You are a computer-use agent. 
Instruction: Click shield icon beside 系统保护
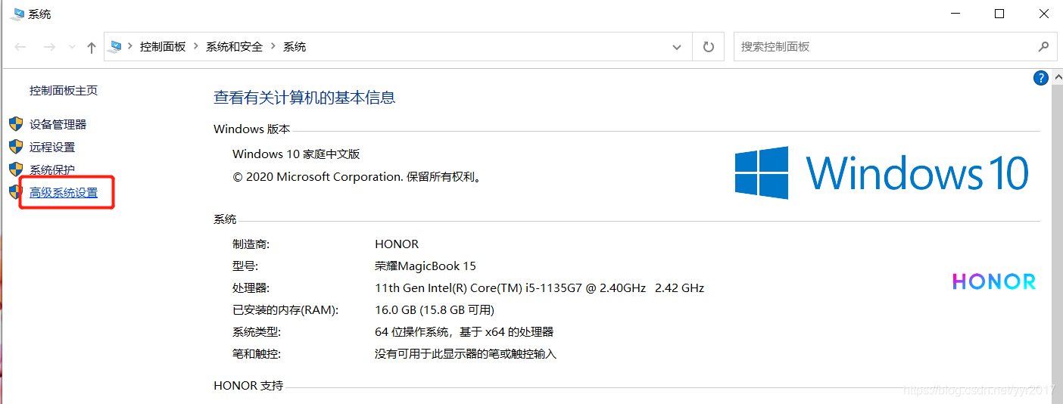coord(16,169)
